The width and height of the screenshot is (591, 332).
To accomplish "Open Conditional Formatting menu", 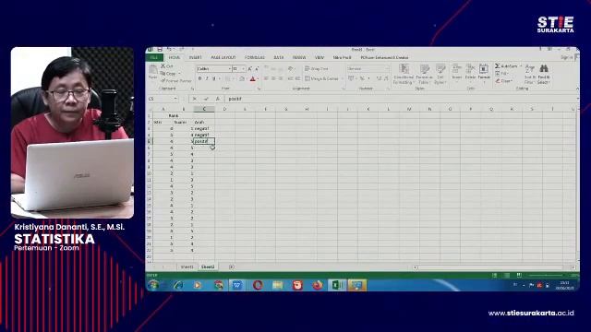I will click(404, 74).
